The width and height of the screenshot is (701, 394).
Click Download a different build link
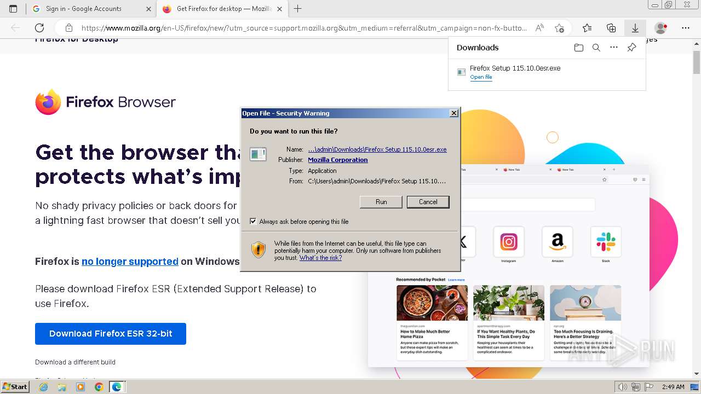pos(75,362)
